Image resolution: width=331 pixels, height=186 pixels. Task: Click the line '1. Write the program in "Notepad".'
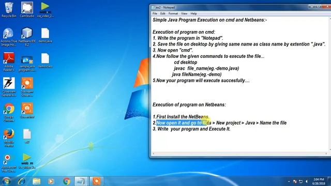pyautogui.click(x=188, y=38)
